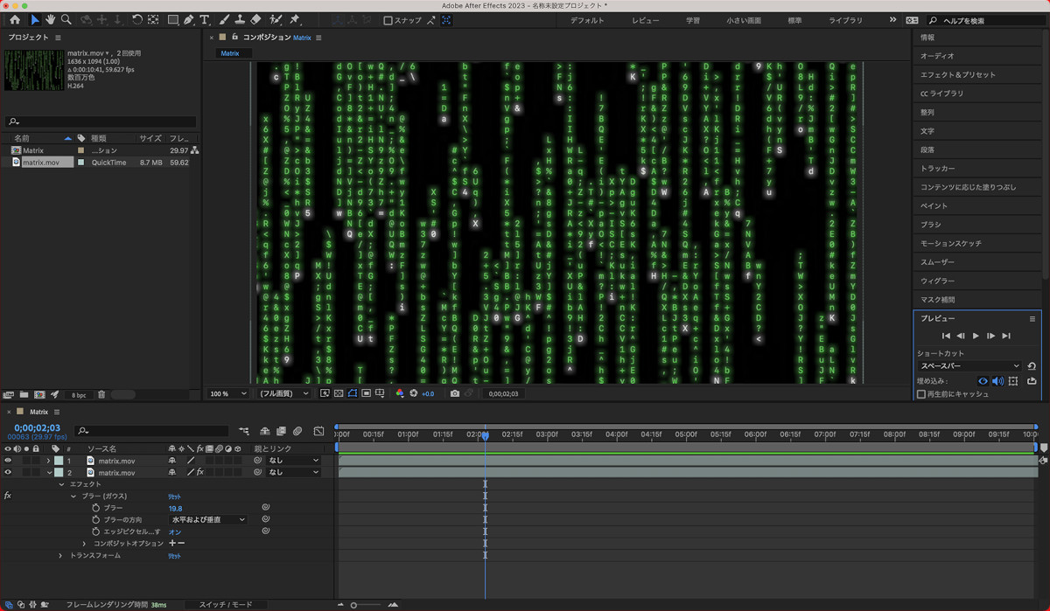Viewport: 1050px width, 611px height.
Task: Expand layer 1 matrix.mov properties
Action: pyautogui.click(x=48, y=461)
